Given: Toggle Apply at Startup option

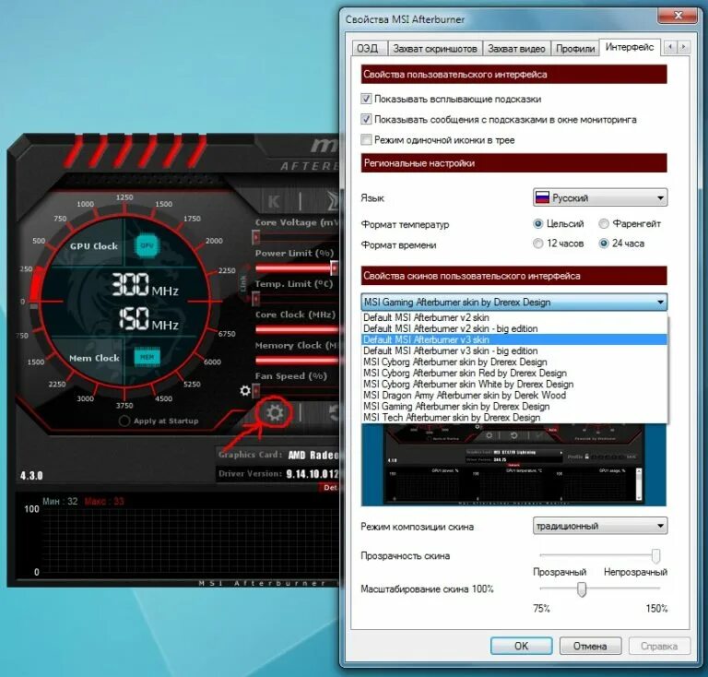Looking at the screenshot, I should (124, 421).
